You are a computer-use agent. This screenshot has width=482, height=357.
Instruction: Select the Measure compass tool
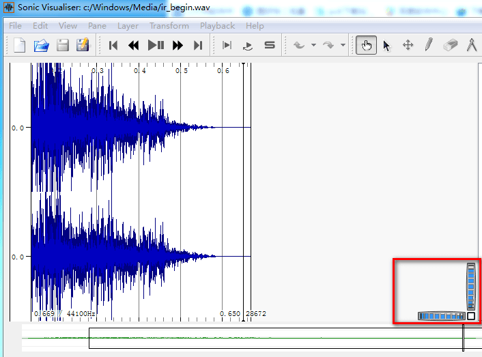(471, 46)
